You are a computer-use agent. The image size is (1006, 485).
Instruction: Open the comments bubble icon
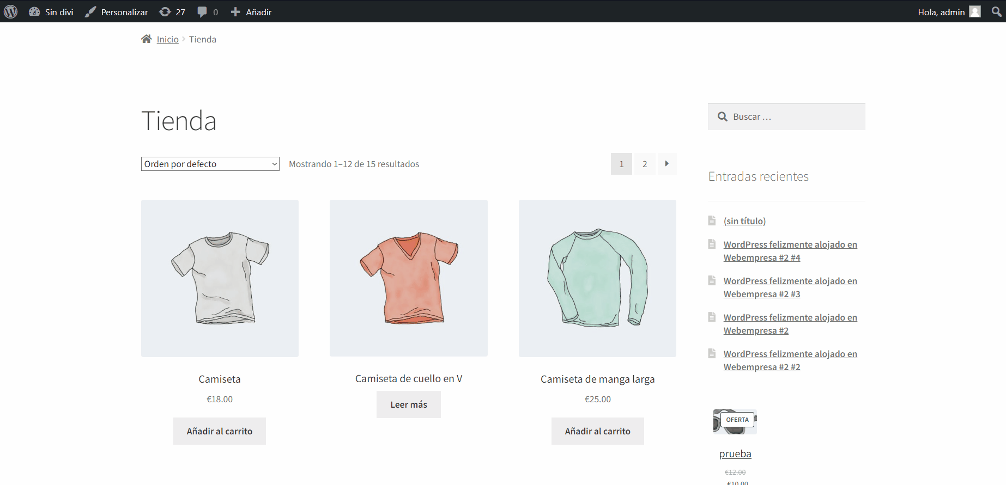point(202,12)
